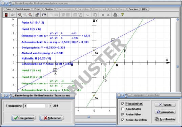Click the Punkte button
This screenshot has width=182, height=127.
(165, 105)
